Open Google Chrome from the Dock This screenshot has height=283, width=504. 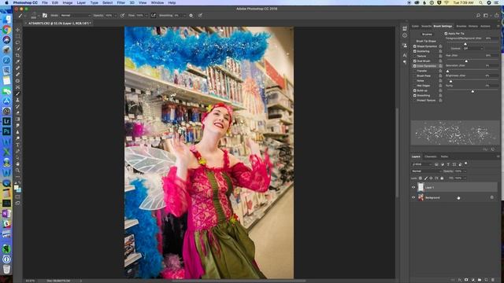6,30
